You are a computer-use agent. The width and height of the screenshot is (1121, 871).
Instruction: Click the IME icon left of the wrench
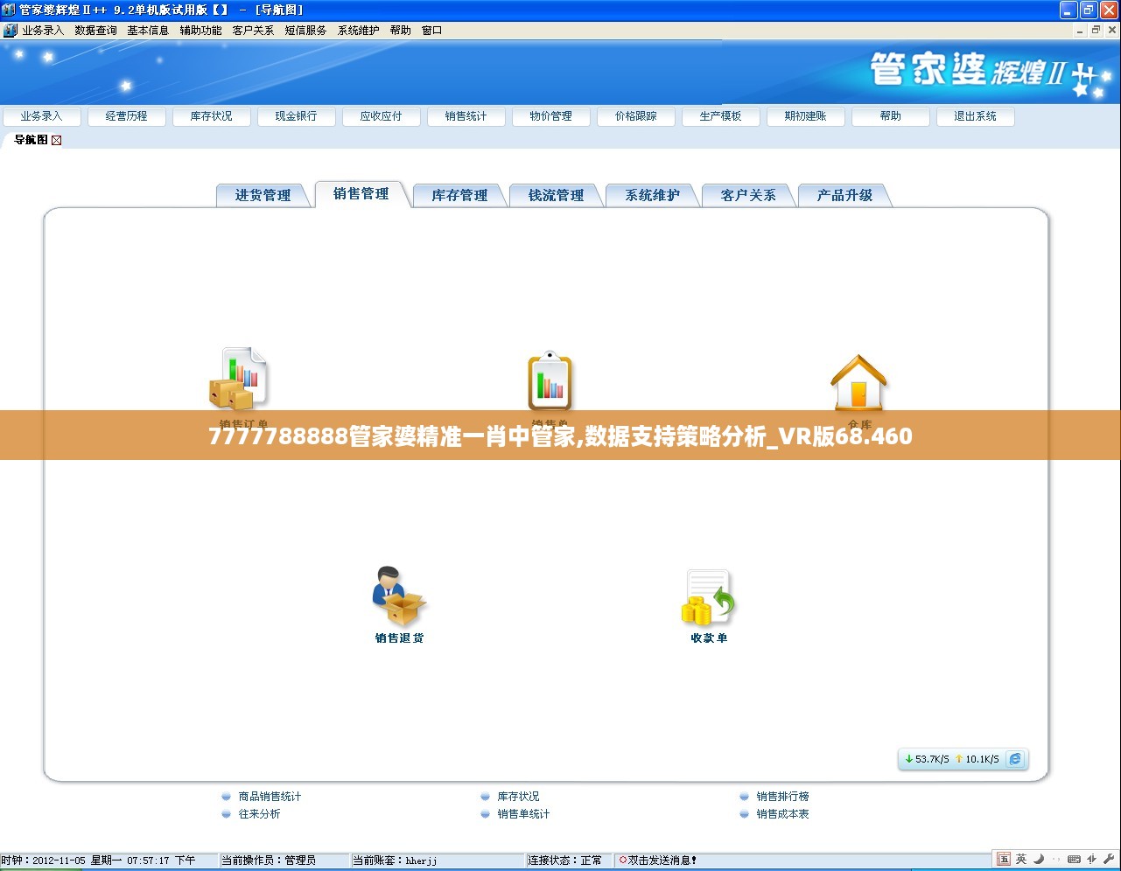click(x=1091, y=859)
